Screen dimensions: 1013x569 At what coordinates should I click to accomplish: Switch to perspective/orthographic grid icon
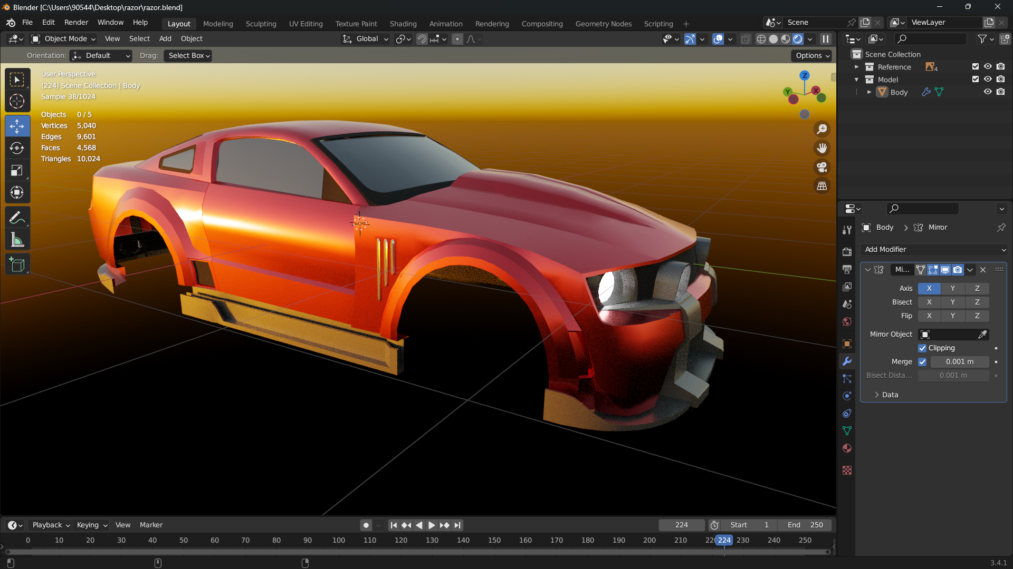coord(822,186)
